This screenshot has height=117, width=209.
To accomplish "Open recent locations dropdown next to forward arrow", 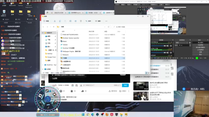I will [x=50, y=27].
